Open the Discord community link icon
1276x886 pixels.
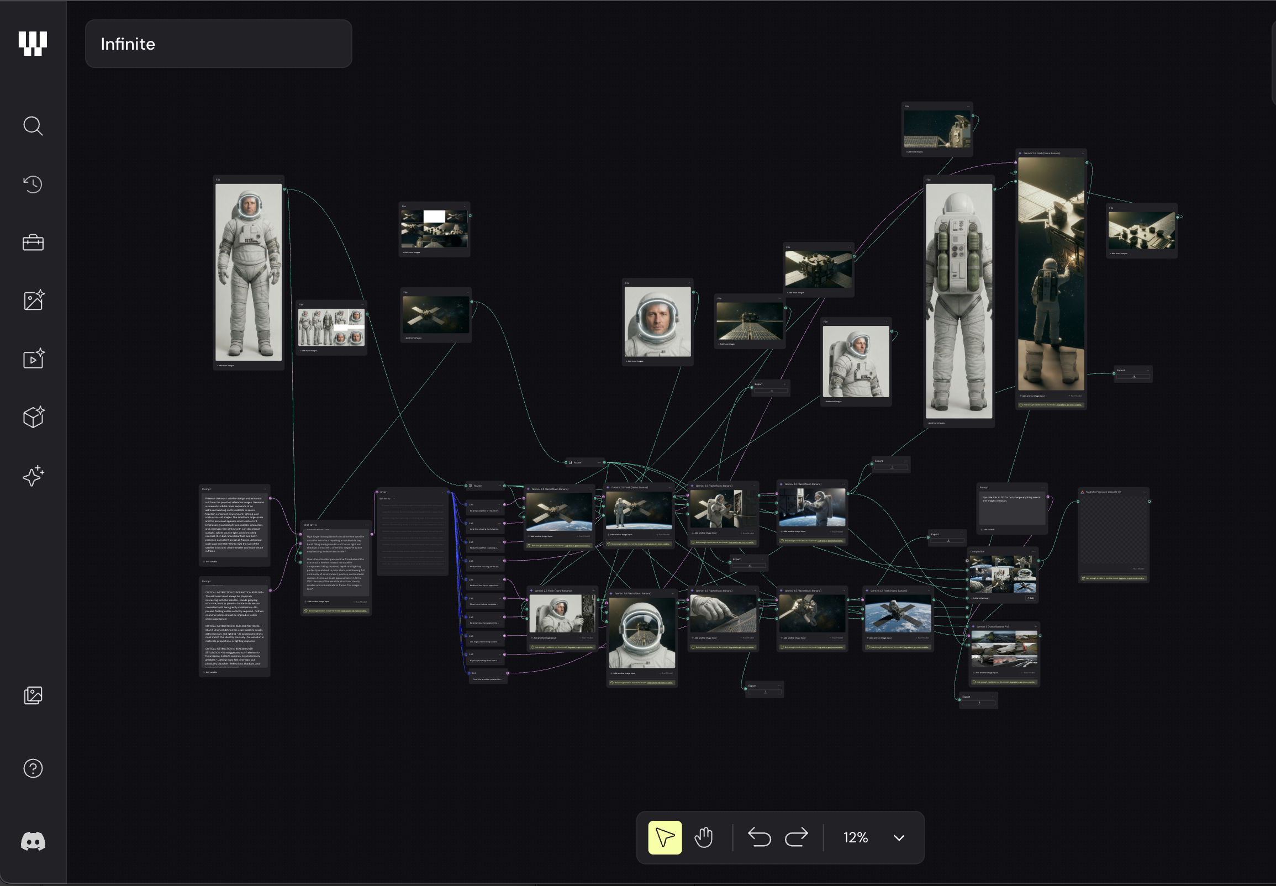[33, 842]
